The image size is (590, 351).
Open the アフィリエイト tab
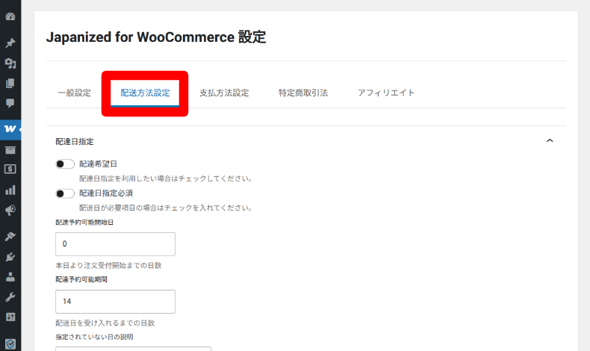coord(386,93)
